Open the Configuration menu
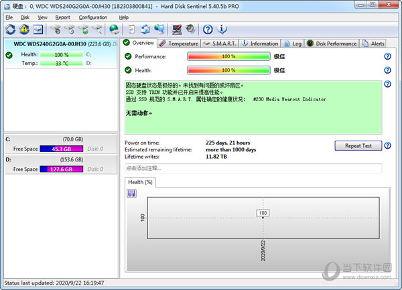The image size is (402, 290). 93,17
